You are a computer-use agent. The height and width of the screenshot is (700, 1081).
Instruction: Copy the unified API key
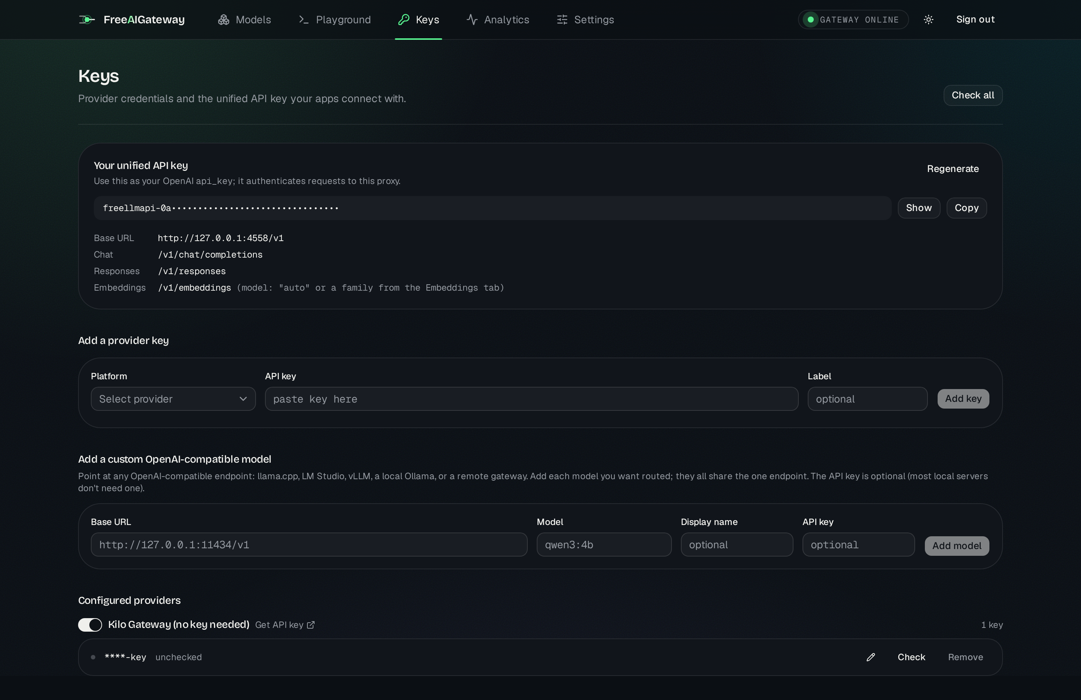click(x=967, y=208)
